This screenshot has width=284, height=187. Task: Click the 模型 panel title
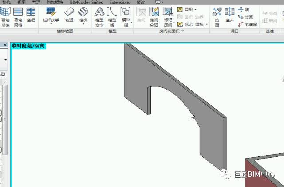[x=112, y=31]
